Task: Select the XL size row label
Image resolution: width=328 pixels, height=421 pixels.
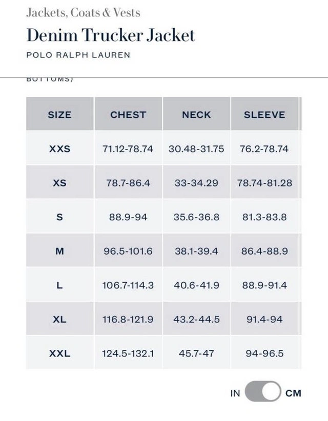Action: coord(59,319)
